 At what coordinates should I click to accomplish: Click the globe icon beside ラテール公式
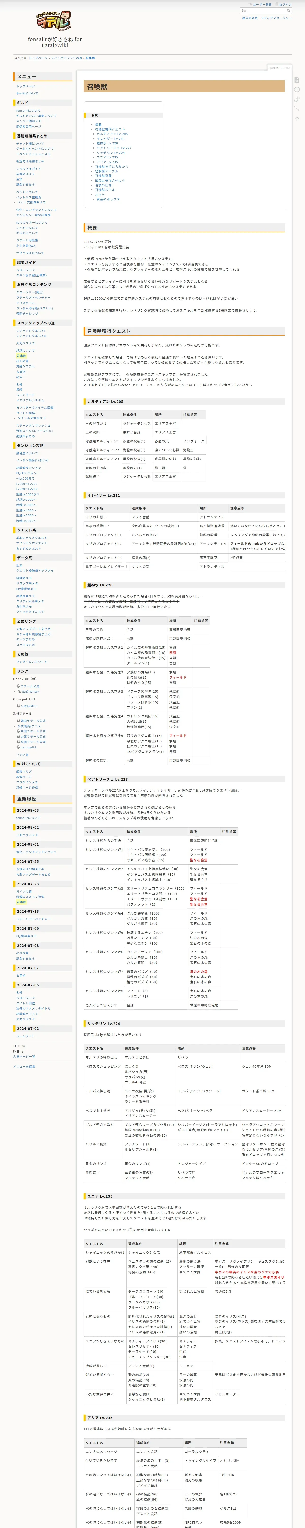coord(18,686)
